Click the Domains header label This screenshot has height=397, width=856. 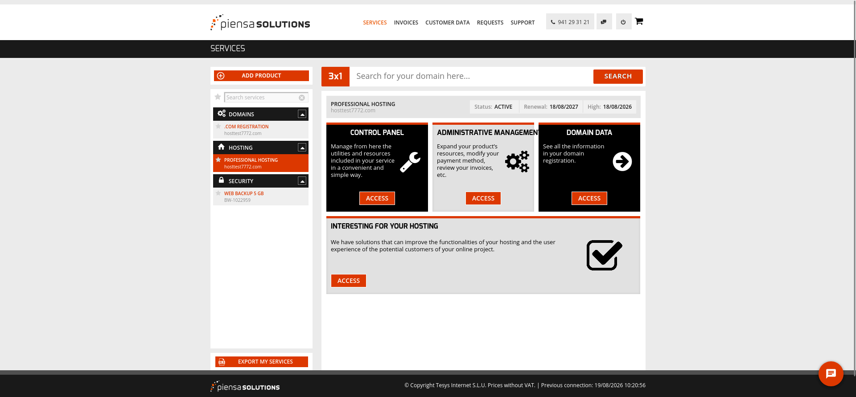(241, 115)
